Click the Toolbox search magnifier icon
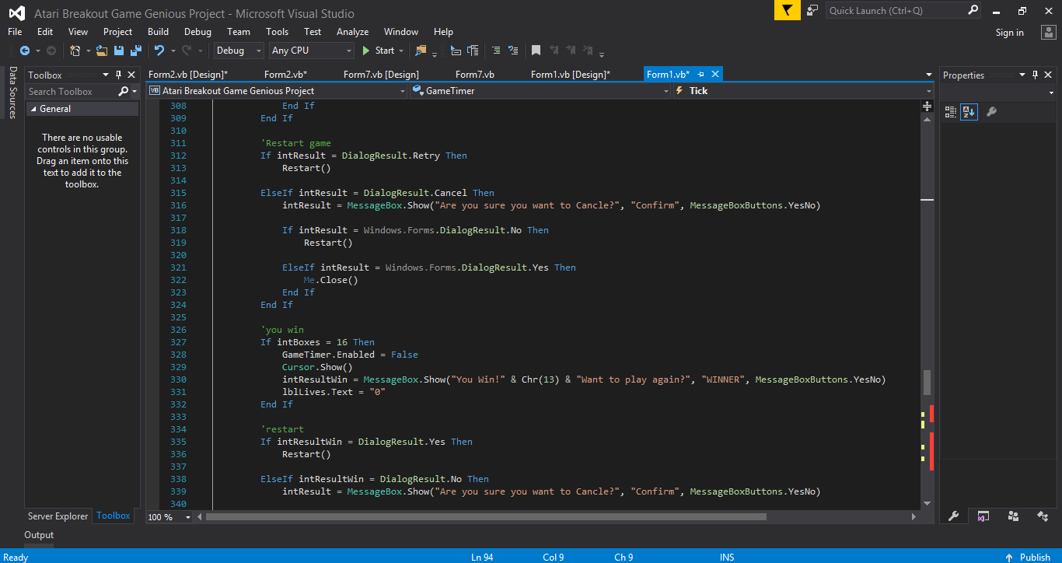Image resolution: width=1062 pixels, height=563 pixels. tap(123, 91)
